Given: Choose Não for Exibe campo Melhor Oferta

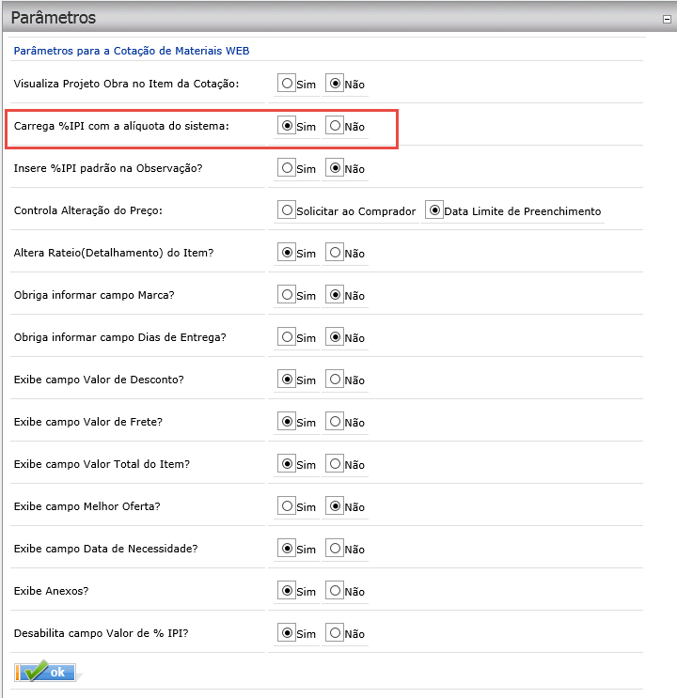Looking at the screenshot, I should point(335,506).
